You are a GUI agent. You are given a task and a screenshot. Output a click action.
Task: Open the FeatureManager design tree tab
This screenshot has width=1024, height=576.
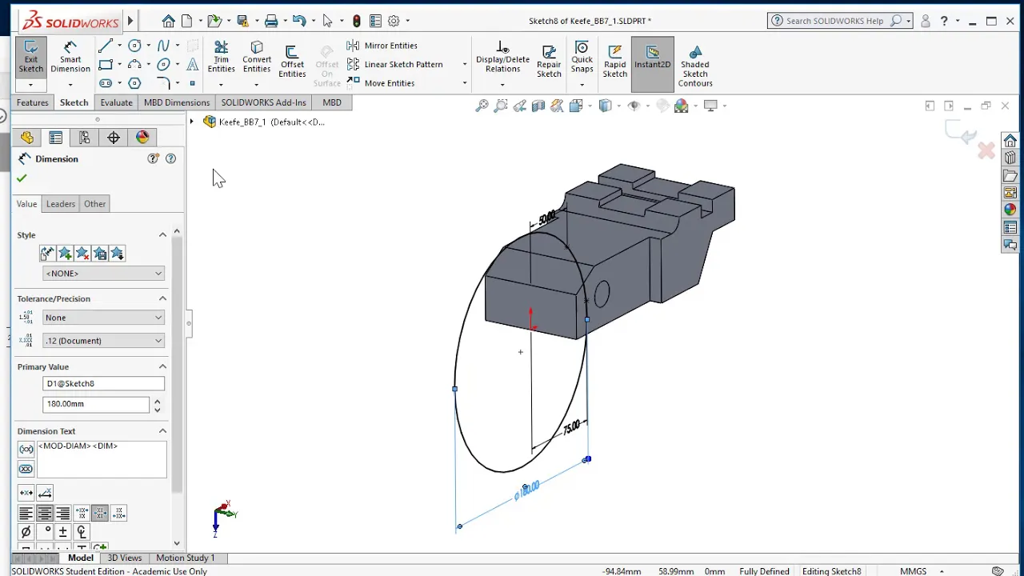click(26, 138)
